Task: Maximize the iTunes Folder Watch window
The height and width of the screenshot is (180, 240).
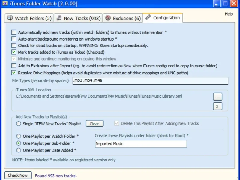Action: [225, 3]
